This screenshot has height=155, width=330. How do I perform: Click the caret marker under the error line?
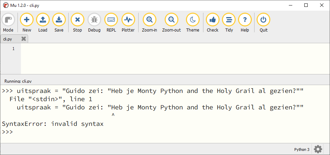[113, 115]
